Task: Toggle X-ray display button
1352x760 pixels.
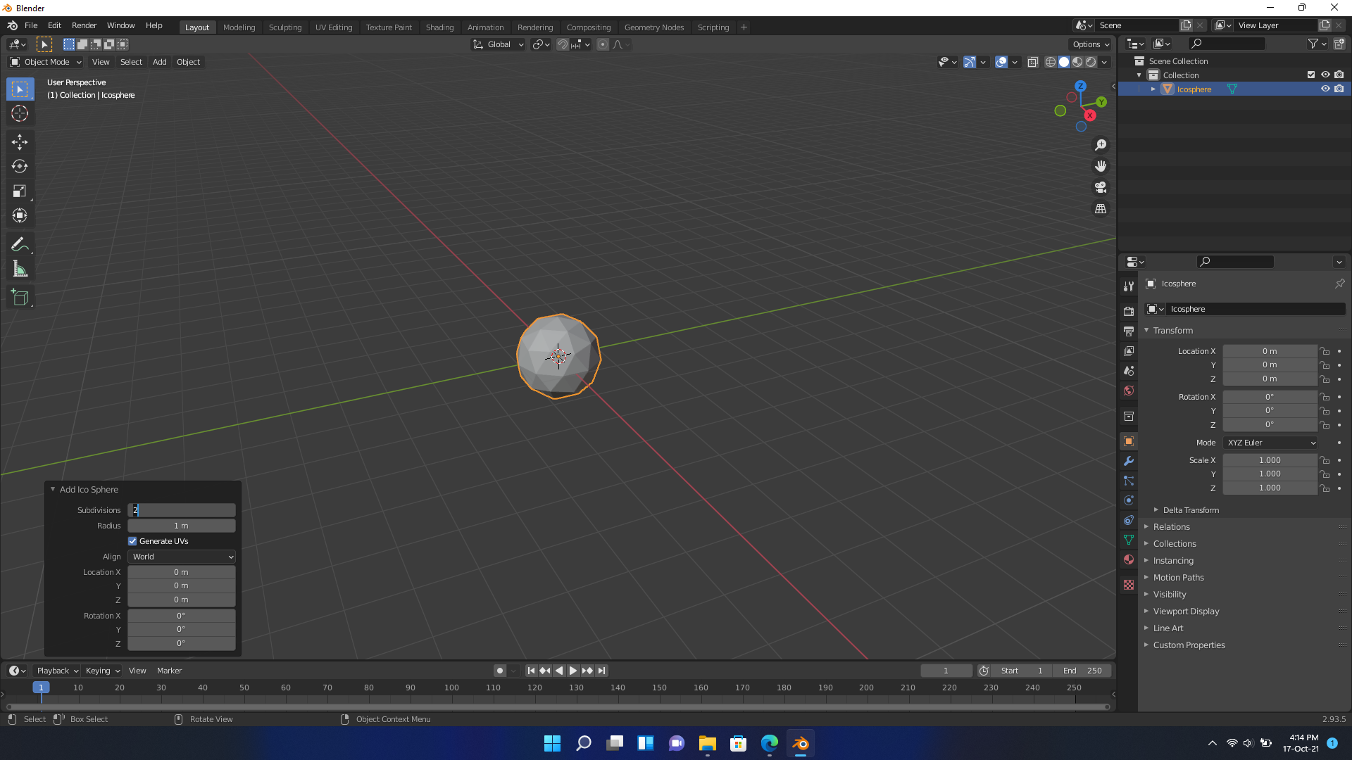Action: point(1033,62)
